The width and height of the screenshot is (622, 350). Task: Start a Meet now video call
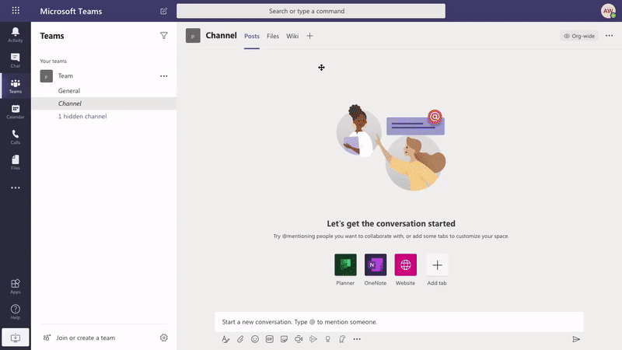point(299,339)
